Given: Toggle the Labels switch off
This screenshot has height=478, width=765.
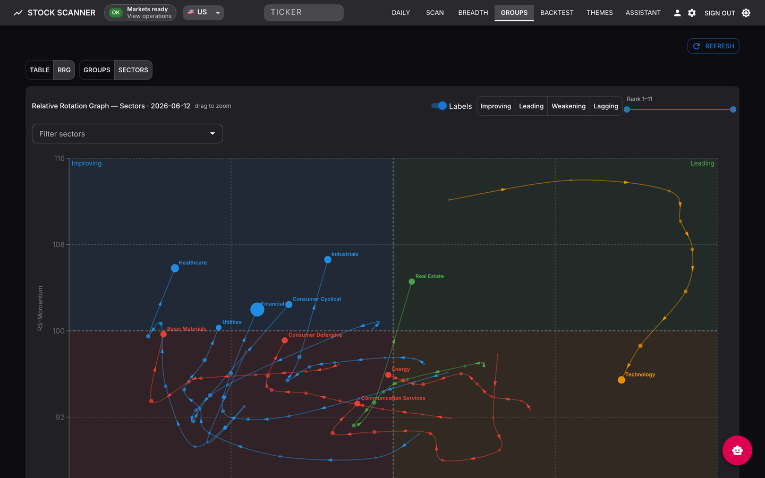Looking at the screenshot, I should [x=439, y=106].
